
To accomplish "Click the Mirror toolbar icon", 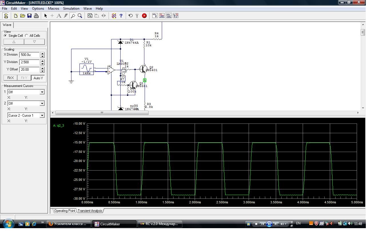I will [103, 16].
